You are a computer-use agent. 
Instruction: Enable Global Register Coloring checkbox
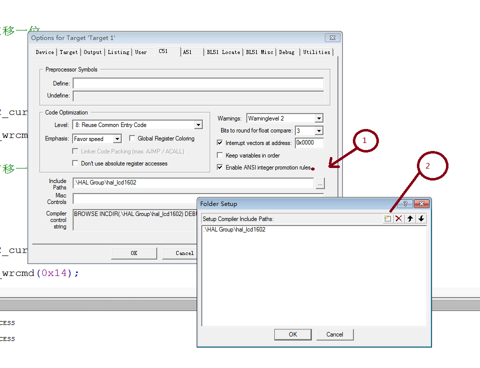click(133, 138)
